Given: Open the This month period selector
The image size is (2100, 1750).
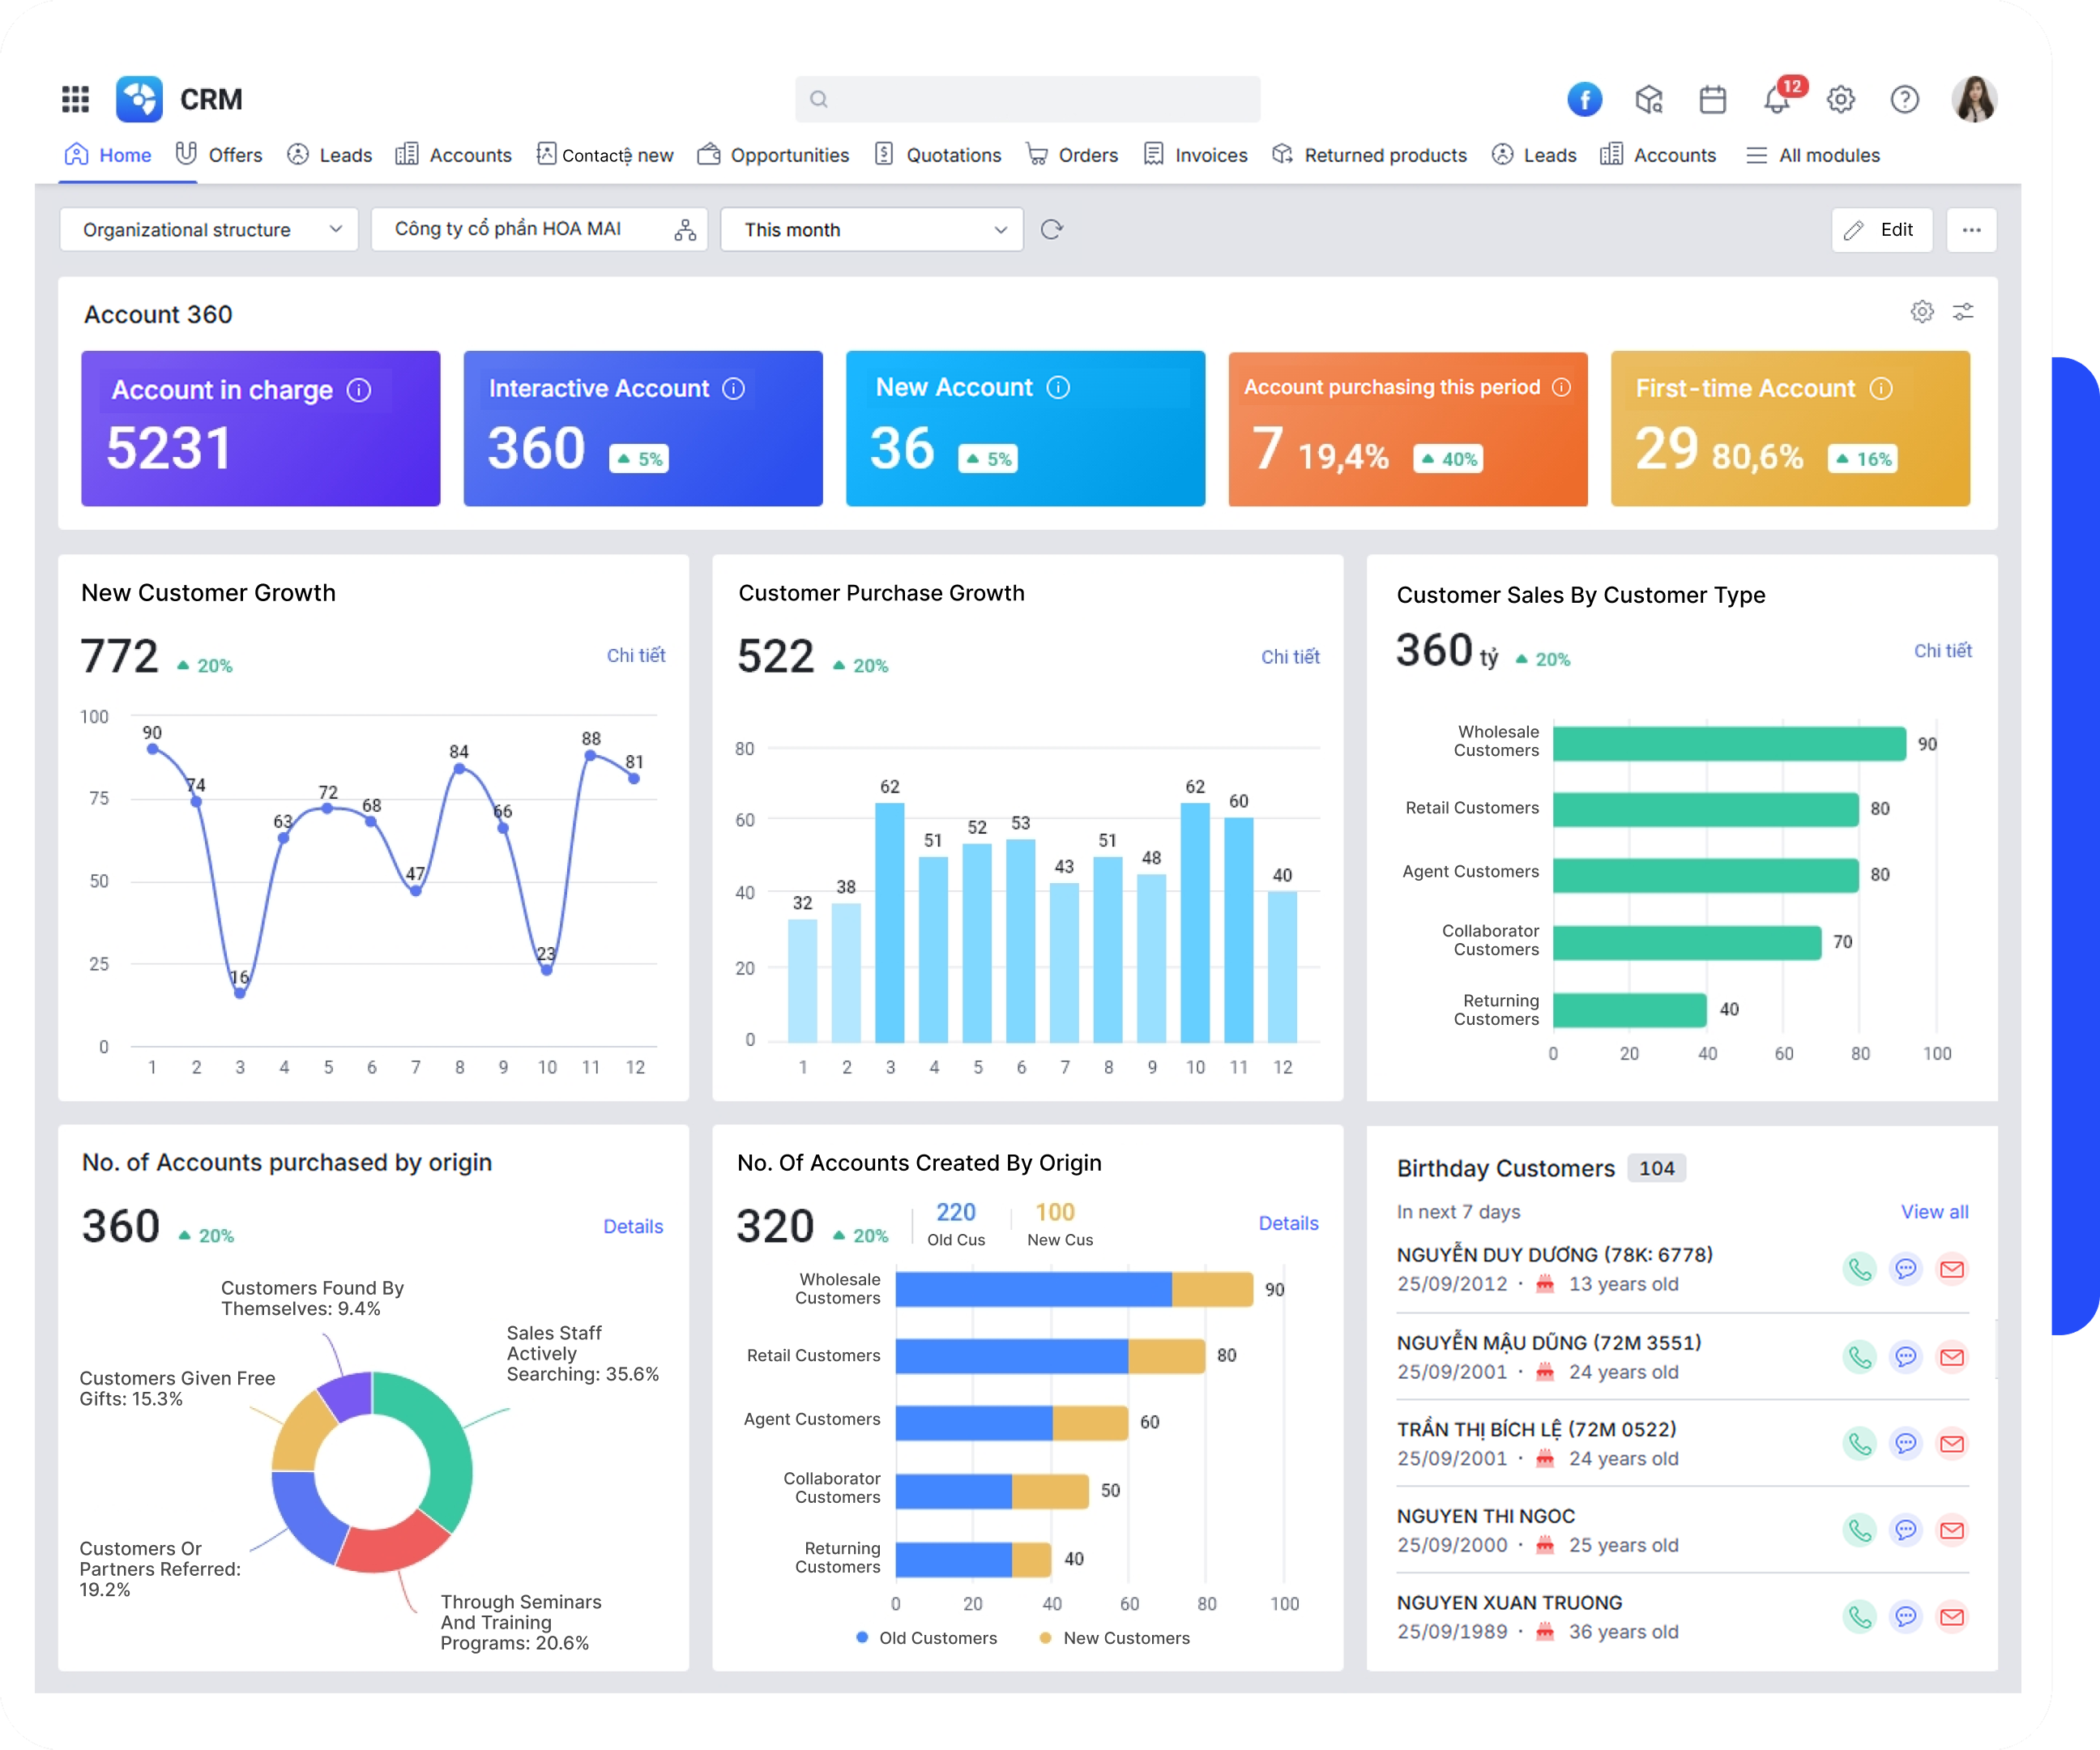Looking at the screenshot, I should tap(871, 229).
